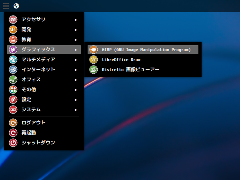This screenshot has height=180, width=240.
Task: Click the アクセサリ category icon
Action: (x=13, y=20)
